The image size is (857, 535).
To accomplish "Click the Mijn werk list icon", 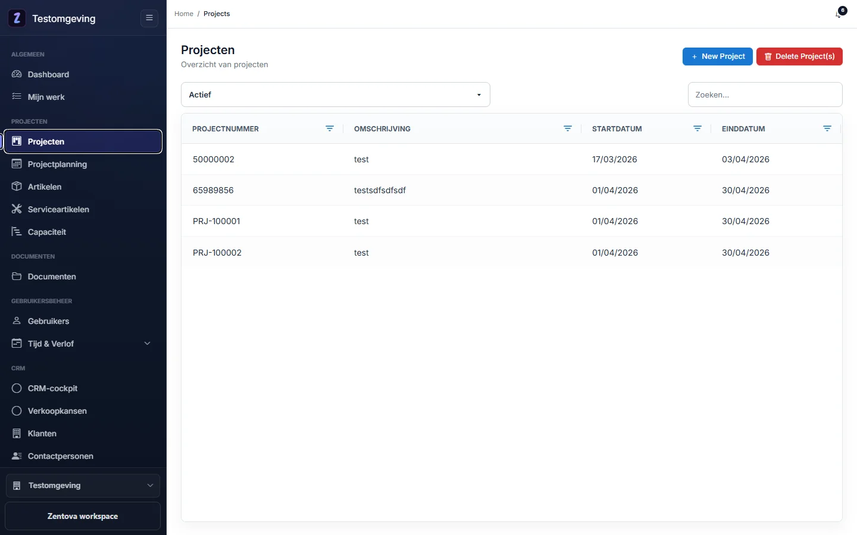I will click(x=17, y=97).
